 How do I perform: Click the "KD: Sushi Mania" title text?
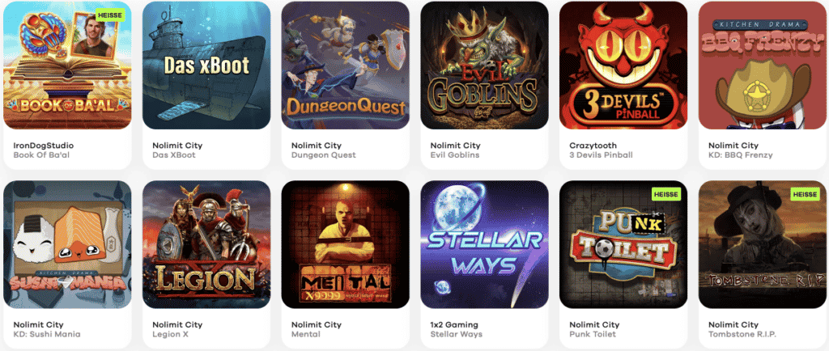(x=46, y=334)
